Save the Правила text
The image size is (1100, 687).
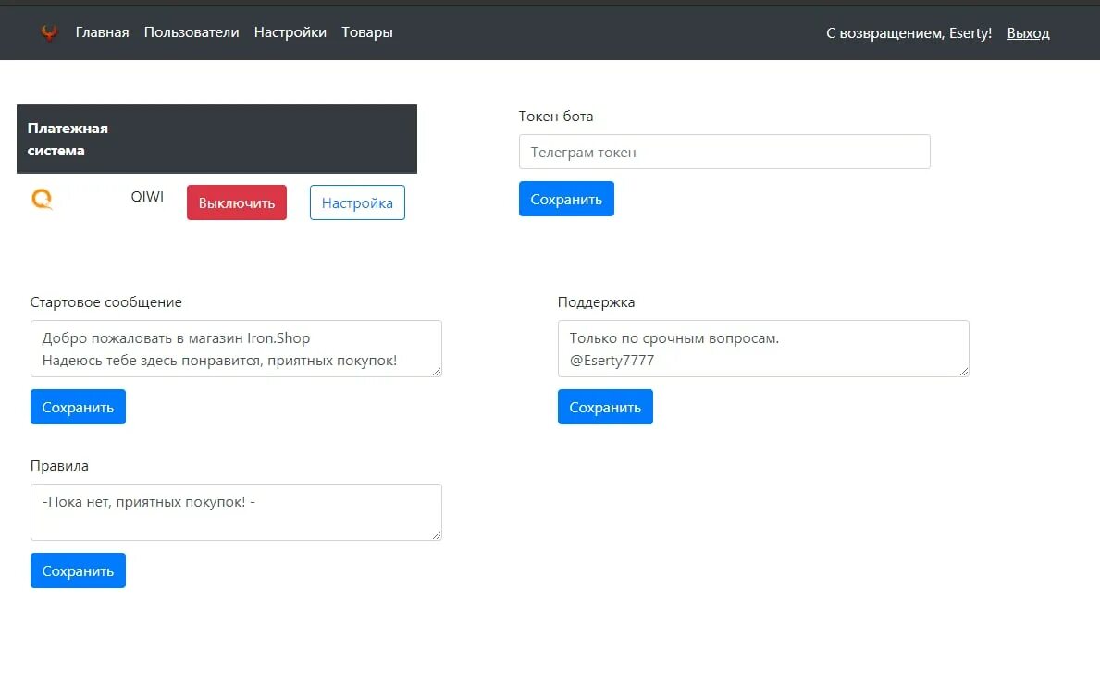pos(78,570)
